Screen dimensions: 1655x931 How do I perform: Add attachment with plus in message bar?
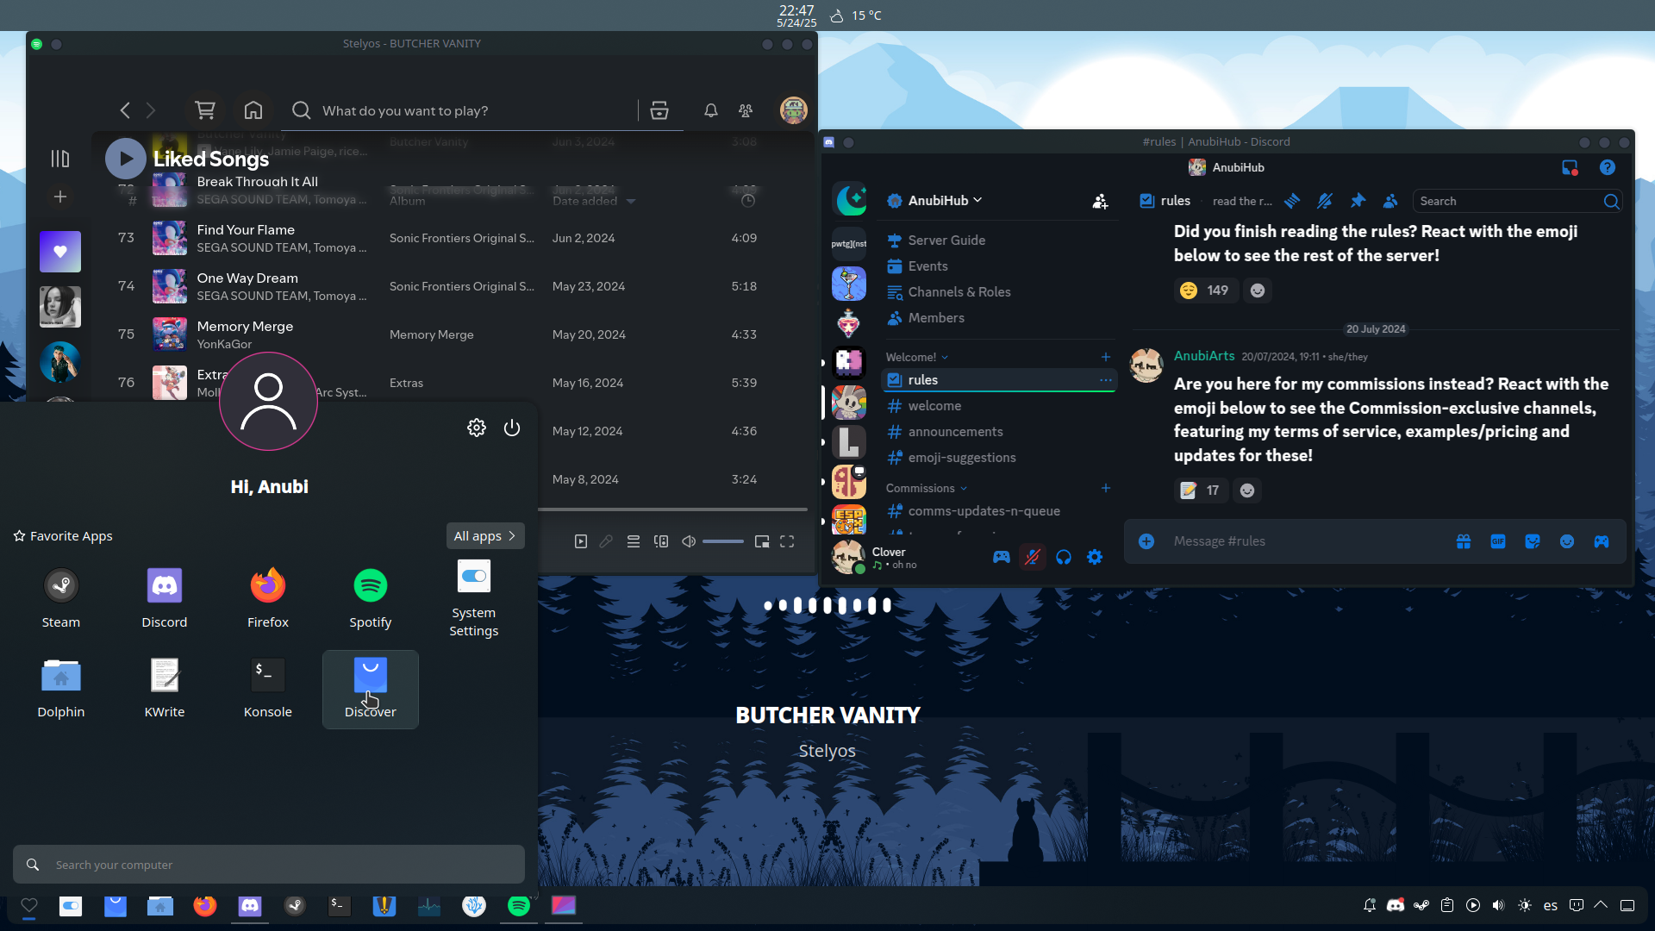(x=1146, y=541)
